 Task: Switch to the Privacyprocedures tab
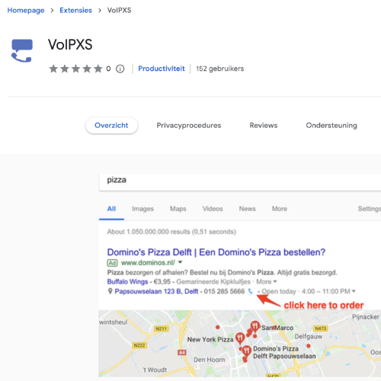click(x=189, y=125)
